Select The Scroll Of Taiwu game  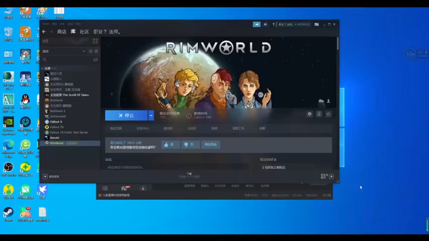70,95
